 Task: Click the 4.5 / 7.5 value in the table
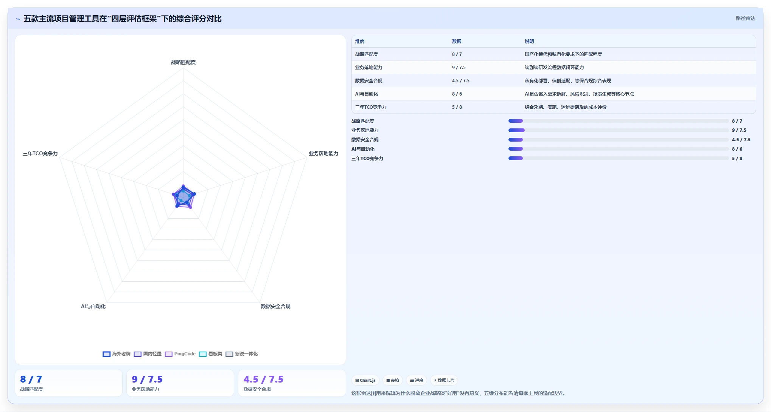click(x=461, y=81)
